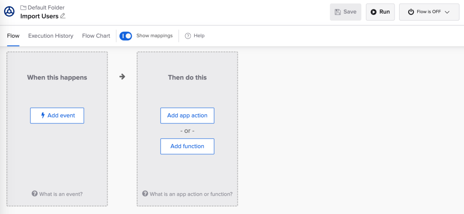
Task: Click the Okta Workflows logo icon
Action: pyautogui.click(x=9, y=12)
